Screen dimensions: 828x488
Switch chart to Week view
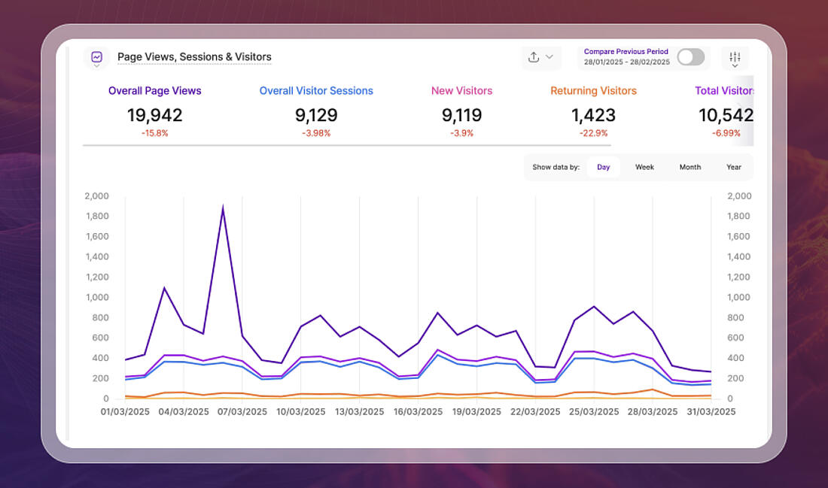tap(644, 167)
